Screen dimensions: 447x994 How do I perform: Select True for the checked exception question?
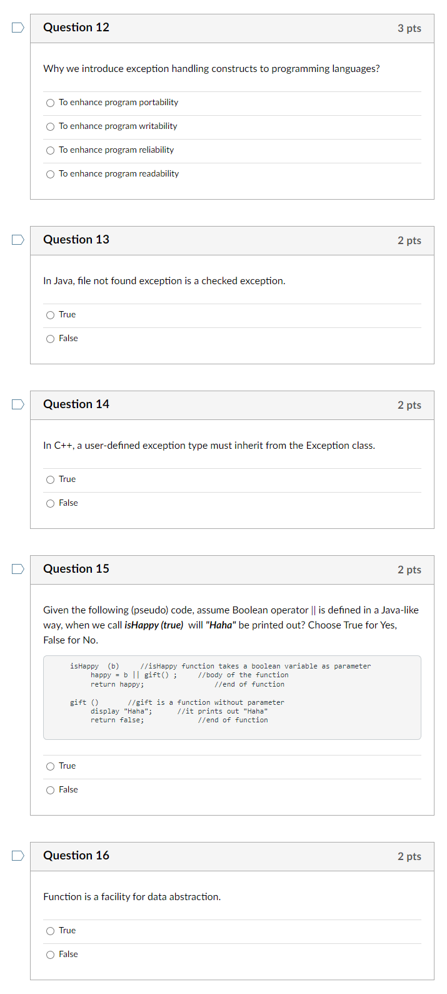[50, 315]
